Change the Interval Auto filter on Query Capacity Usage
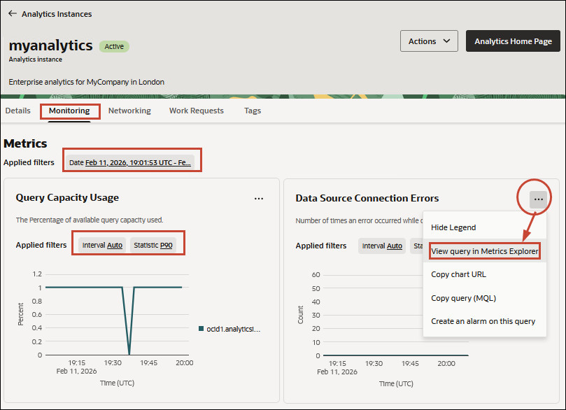 coord(101,246)
